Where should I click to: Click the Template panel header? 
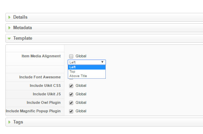pyautogui.click(x=104, y=38)
